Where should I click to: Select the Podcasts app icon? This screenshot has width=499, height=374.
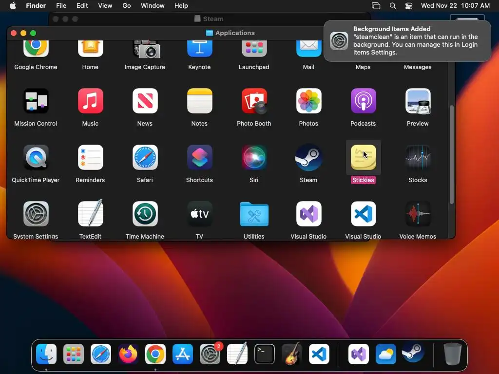[x=363, y=101]
